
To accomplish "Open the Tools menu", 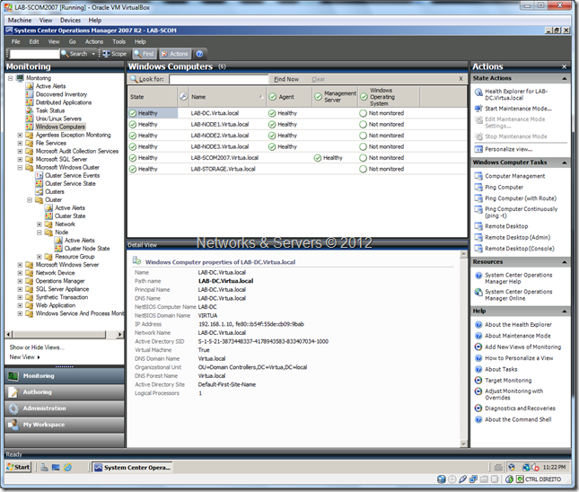I will click(x=118, y=41).
